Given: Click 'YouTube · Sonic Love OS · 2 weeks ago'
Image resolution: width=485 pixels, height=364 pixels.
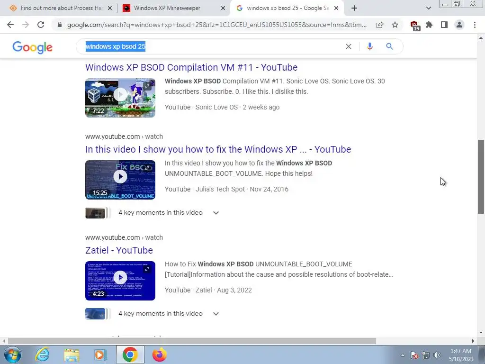Looking at the screenshot, I should 222,107.
